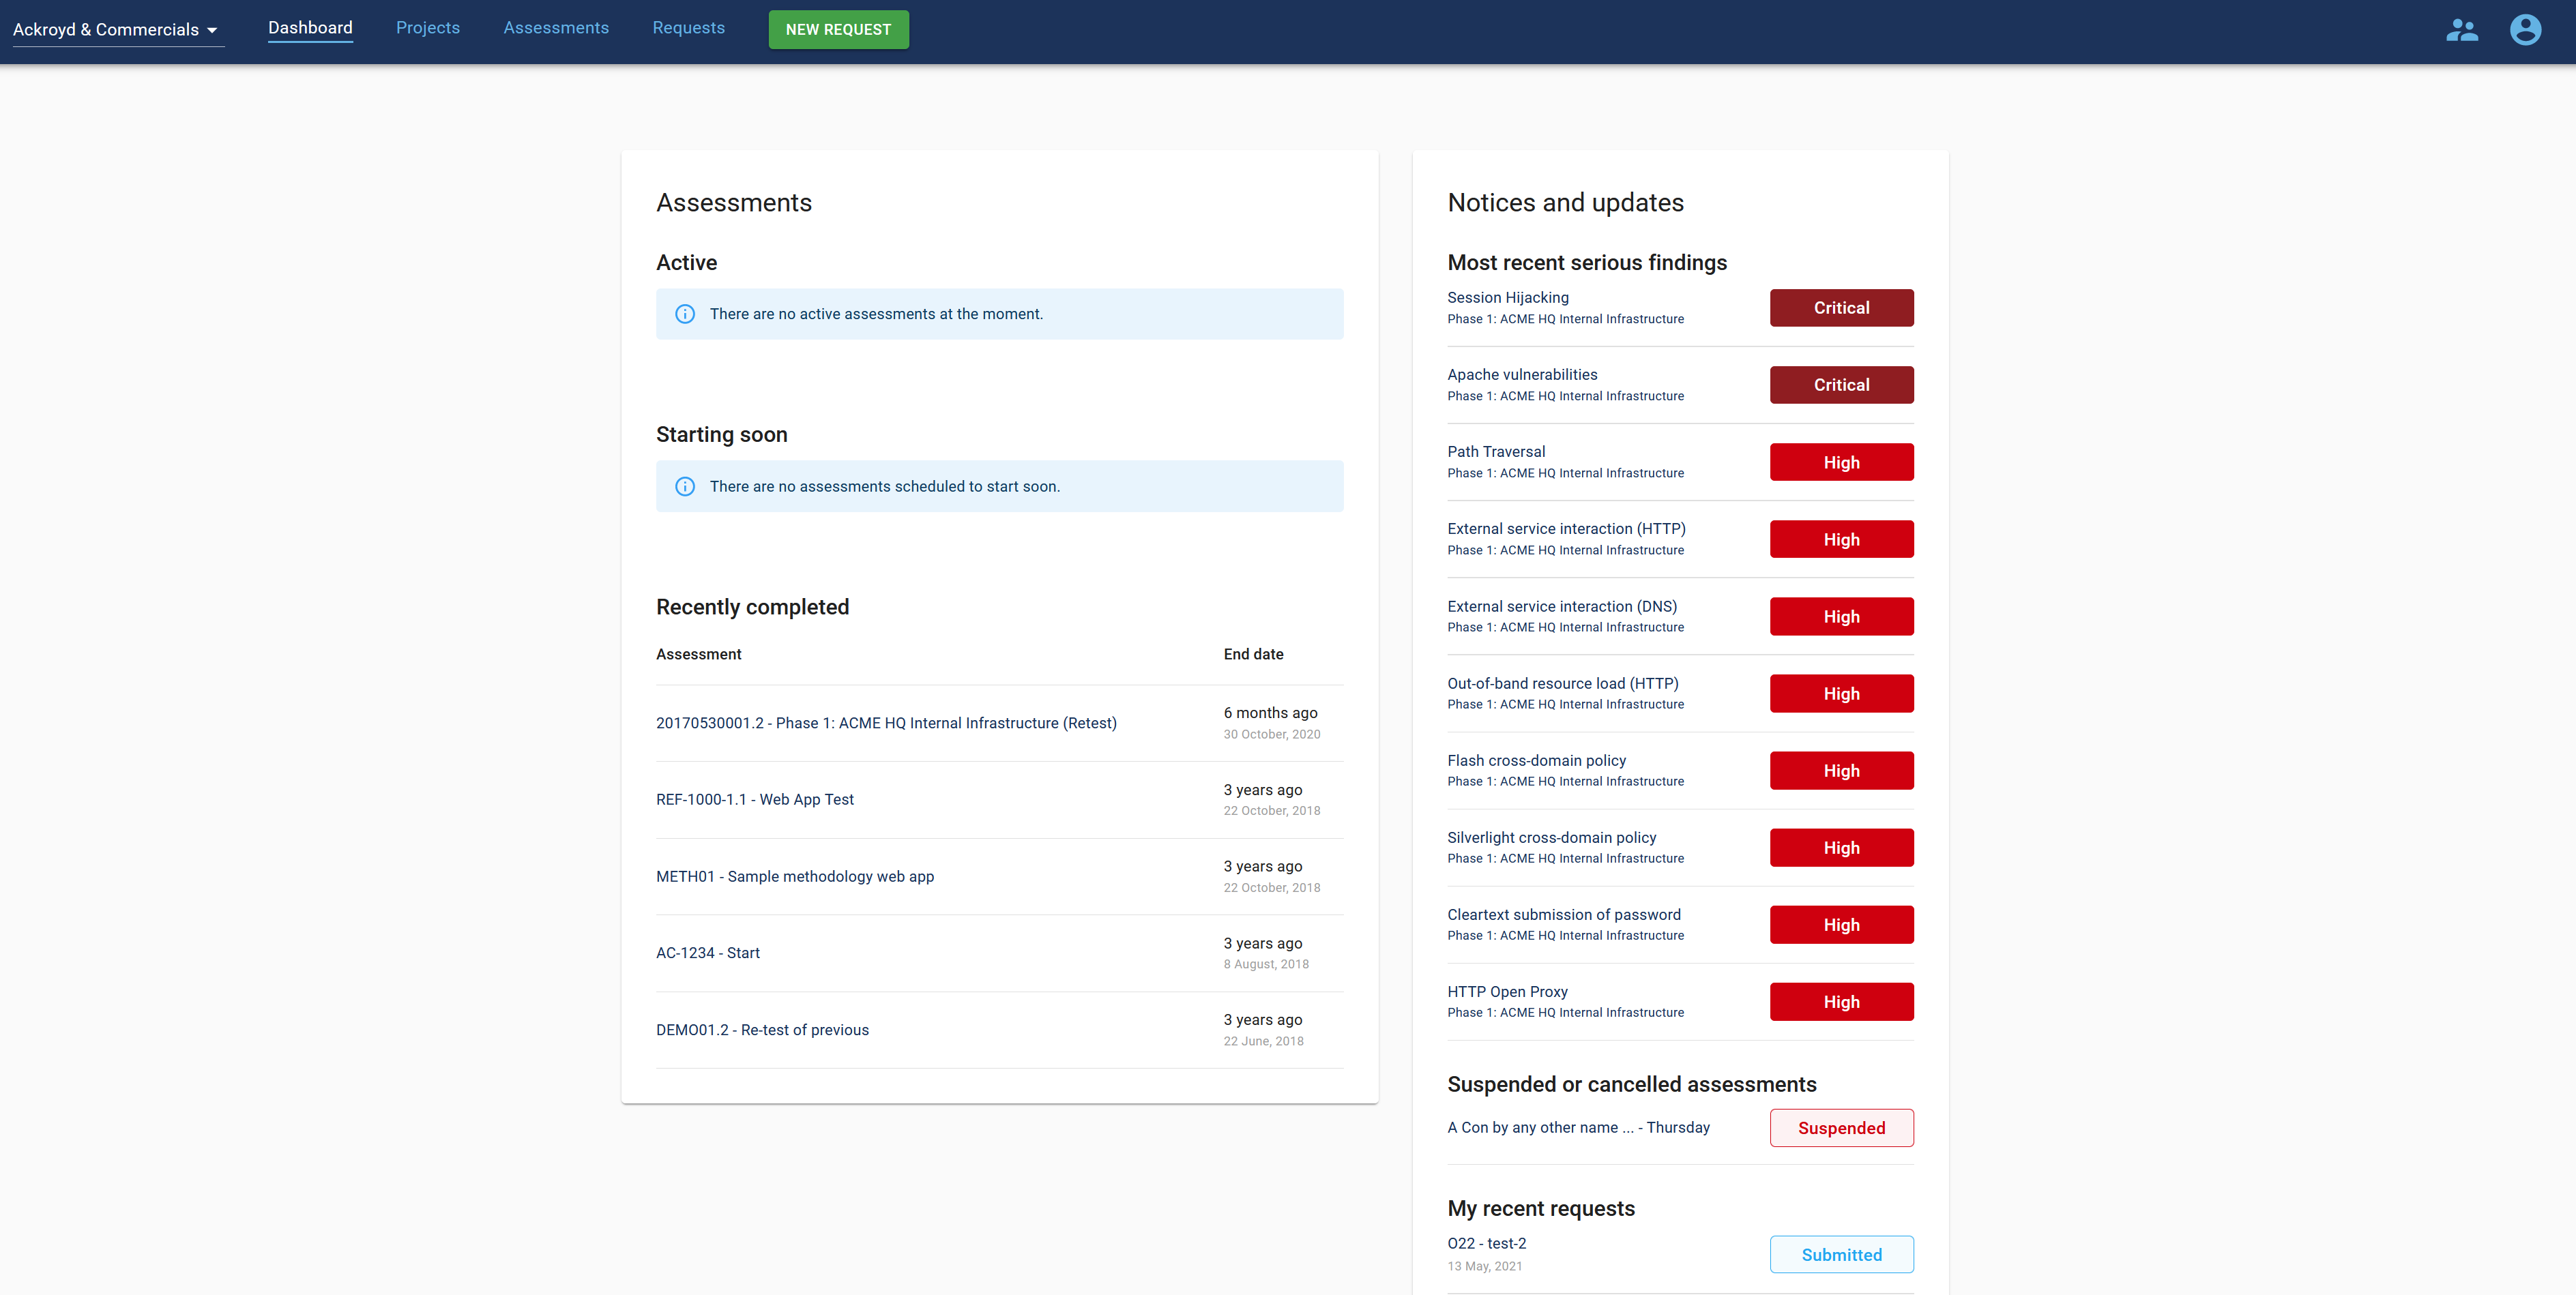Click High badge for Flash cross-domain policy

point(1841,771)
